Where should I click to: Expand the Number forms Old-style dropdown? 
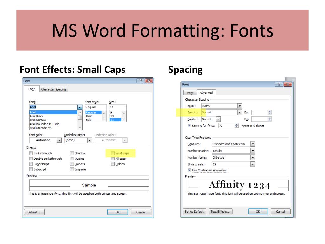pos(253,158)
